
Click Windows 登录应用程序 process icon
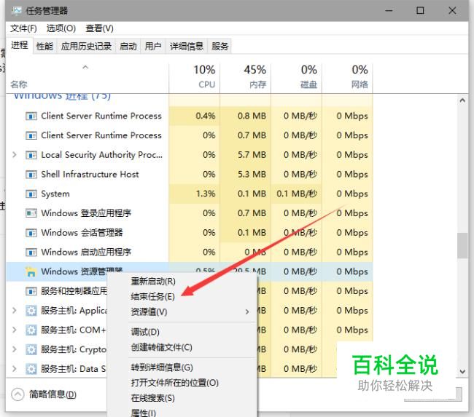[31, 213]
